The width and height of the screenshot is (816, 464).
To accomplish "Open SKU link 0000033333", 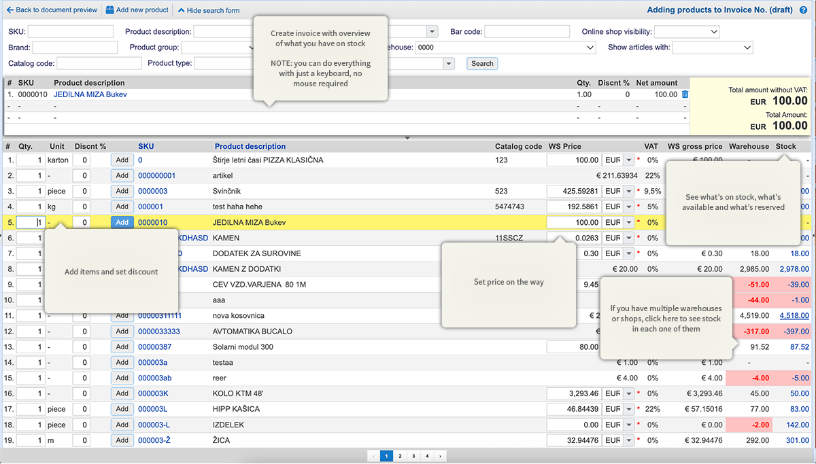I will click(x=158, y=332).
